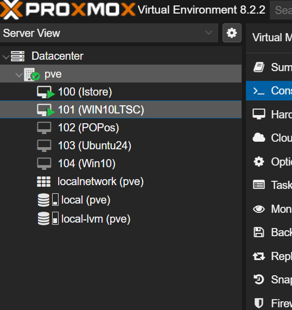Select the Datacenter server icon
Image resolution: width=292 pixels, height=310 pixels.
tap(17, 56)
